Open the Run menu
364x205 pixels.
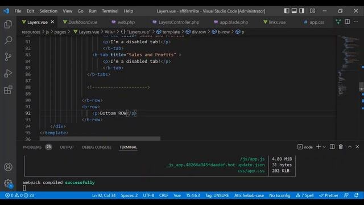point(92,11)
